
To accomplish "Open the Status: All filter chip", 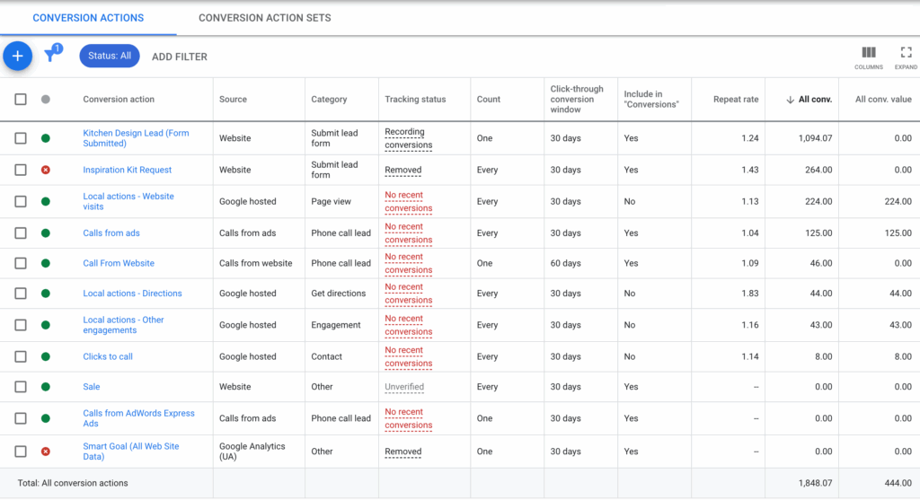I will [x=110, y=56].
